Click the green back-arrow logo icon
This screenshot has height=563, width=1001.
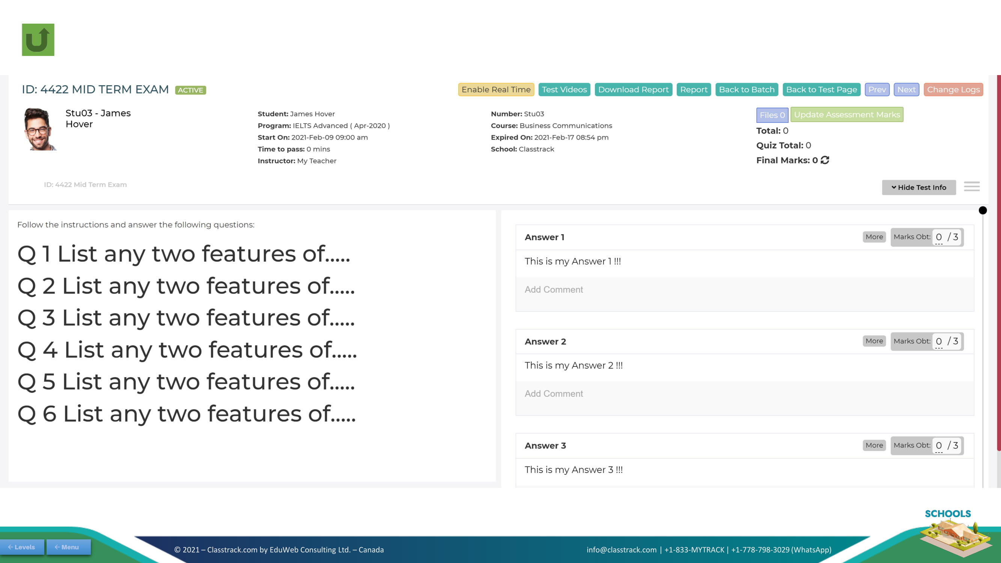coord(38,40)
